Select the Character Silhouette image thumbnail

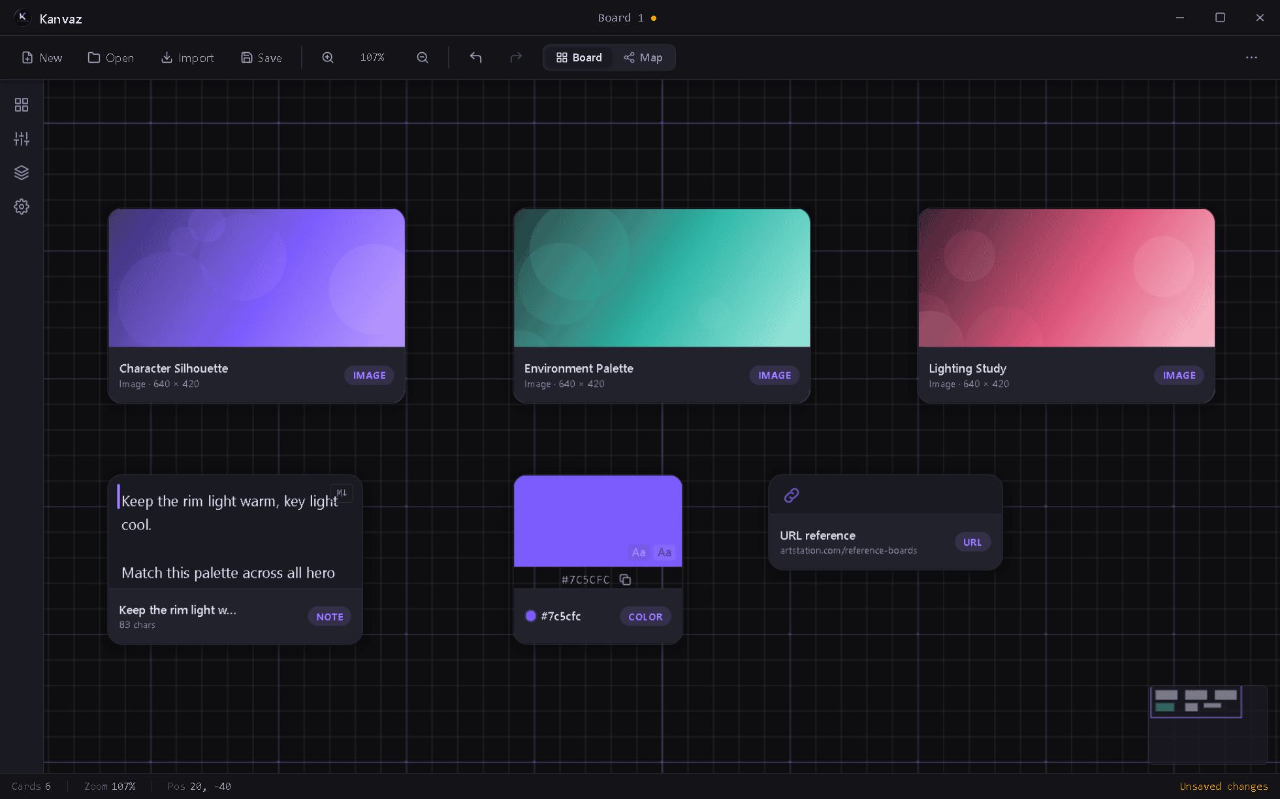pyautogui.click(x=257, y=278)
